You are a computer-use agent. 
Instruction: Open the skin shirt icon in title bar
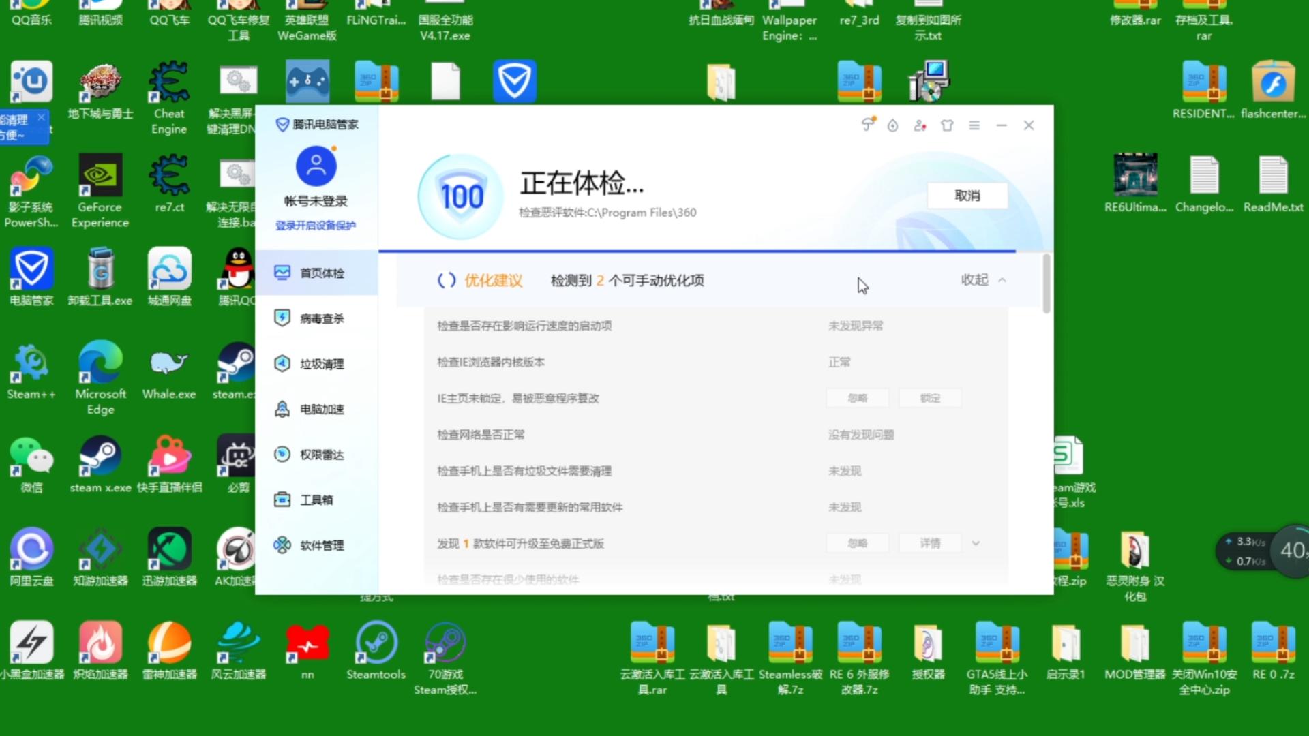[947, 125]
